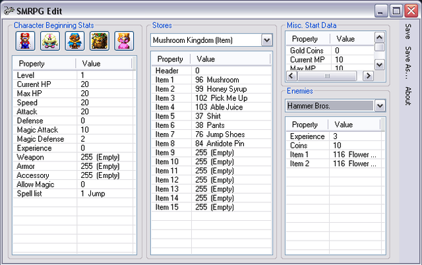The image size is (422, 265).
Task: Click the Value column header in Character Stats
Action: (x=104, y=64)
